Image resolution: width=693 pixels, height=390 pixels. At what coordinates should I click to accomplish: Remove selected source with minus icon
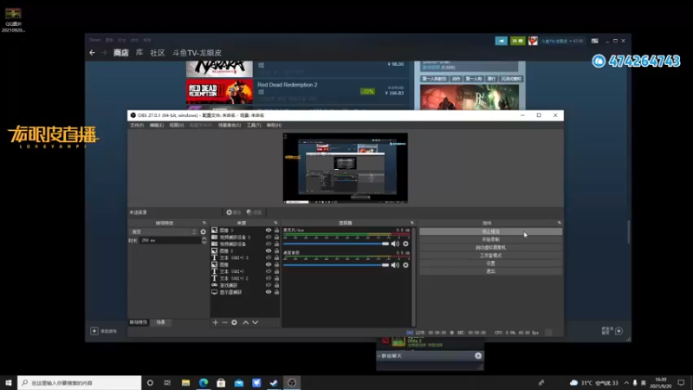tap(224, 322)
